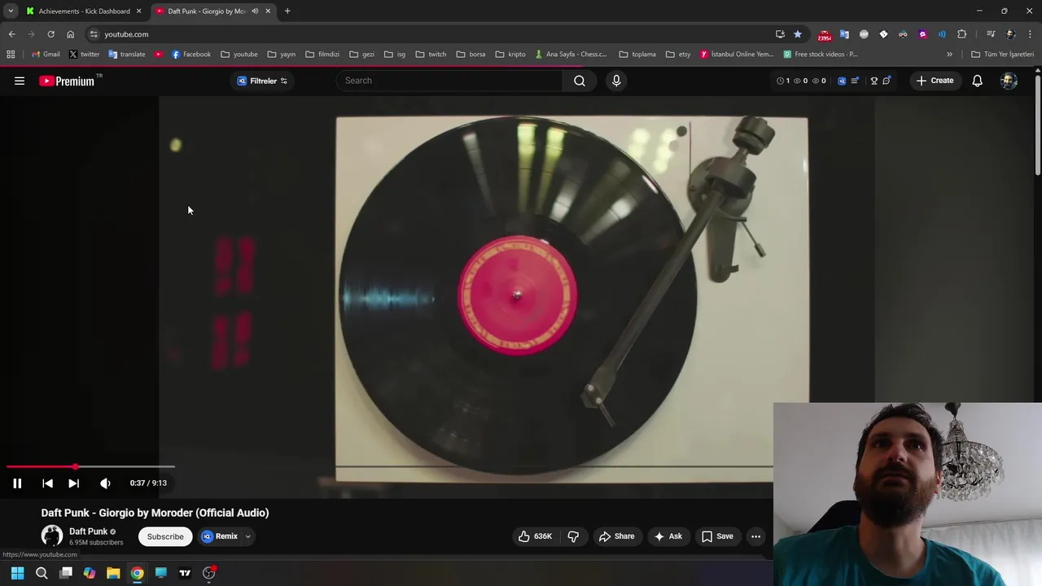Bookmark this page with the star
This screenshot has height=586, width=1042.
click(x=798, y=34)
